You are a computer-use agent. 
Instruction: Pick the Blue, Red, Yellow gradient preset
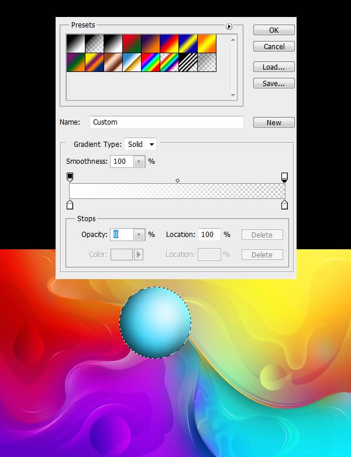[169, 43]
